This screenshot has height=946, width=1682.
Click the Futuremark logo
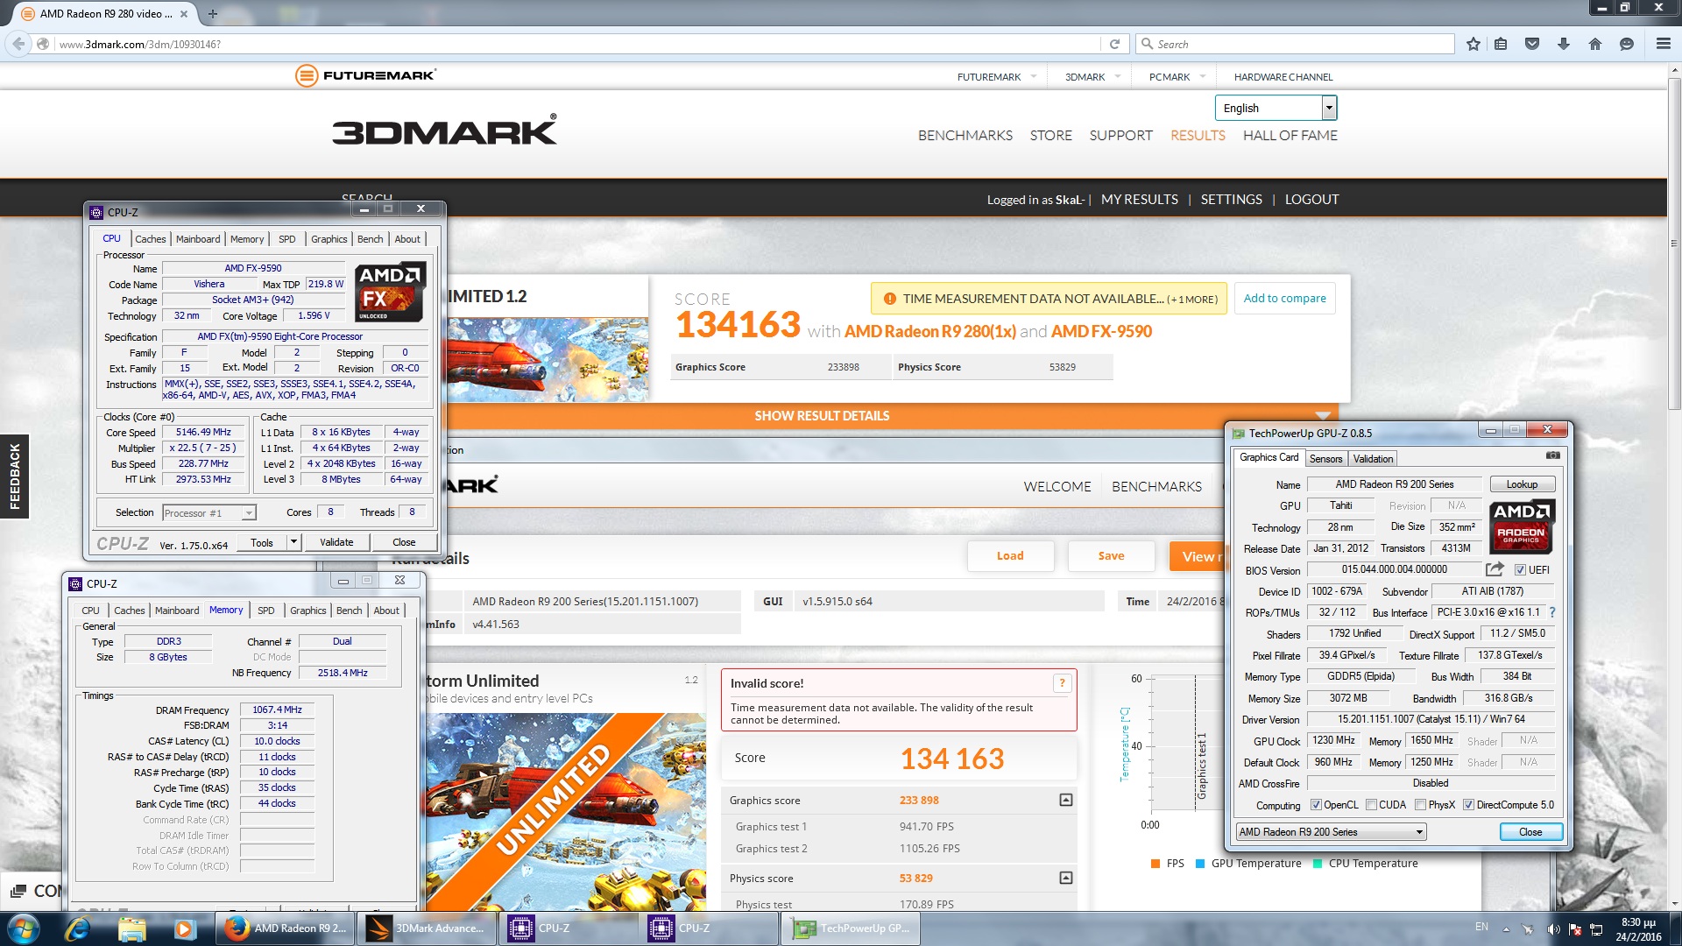coord(365,75)
